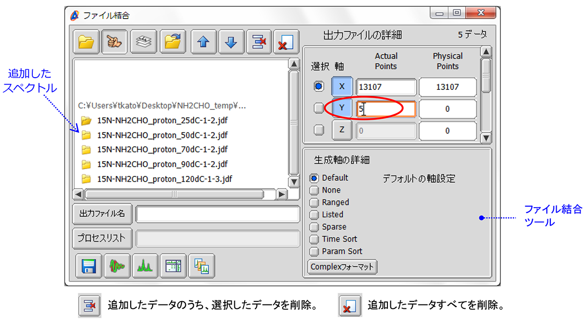Screen dimensions: 587x322
Task: Click the open folder icon in toolbar
Action: [x=87, y=42]
